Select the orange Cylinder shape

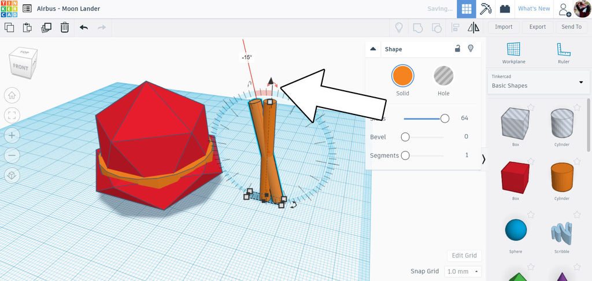point(562,177)
